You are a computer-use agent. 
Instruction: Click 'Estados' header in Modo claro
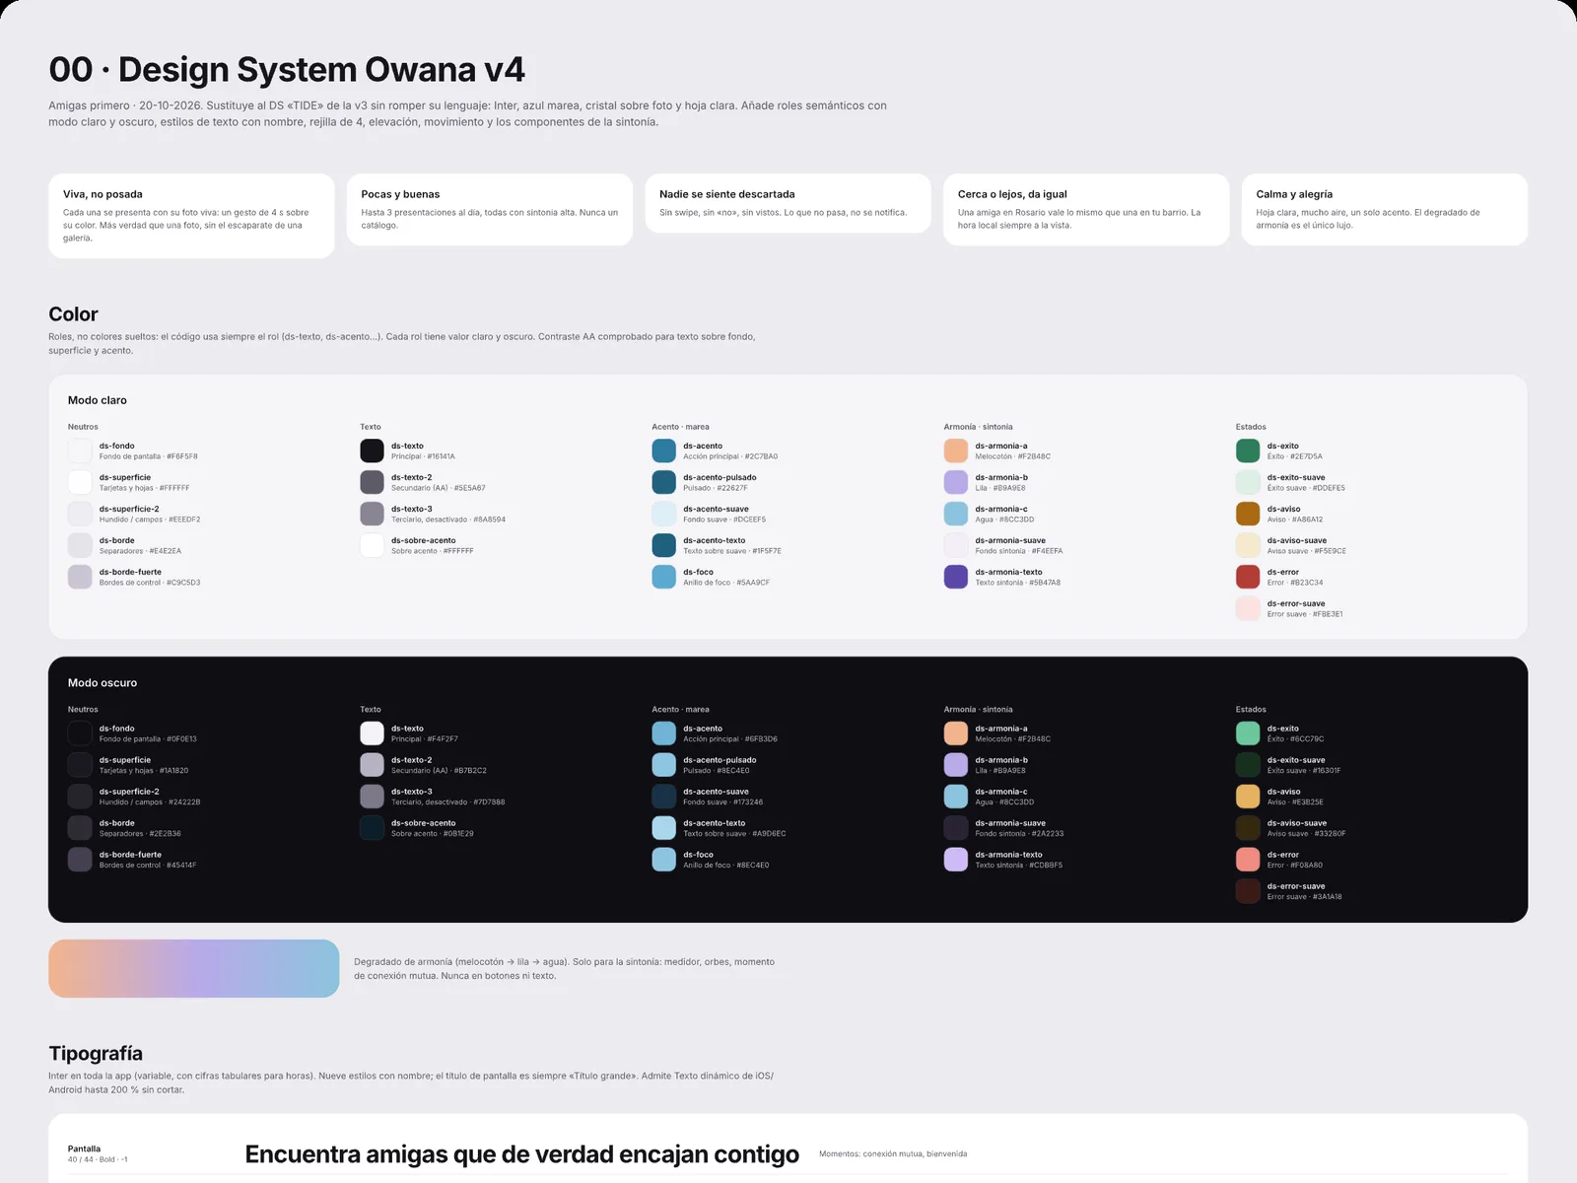click(1251, 427)
